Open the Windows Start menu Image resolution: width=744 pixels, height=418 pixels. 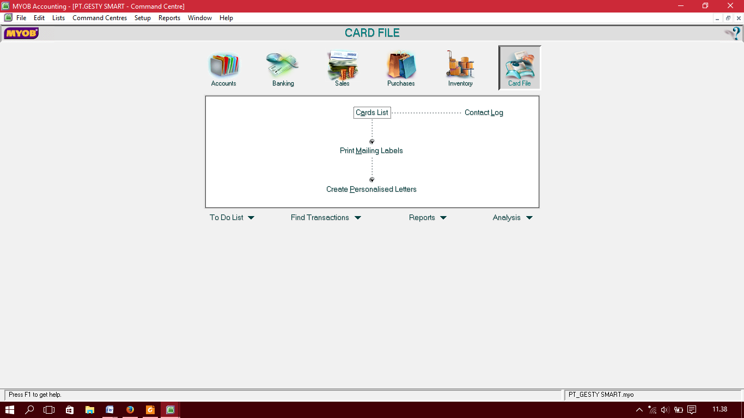10,410
